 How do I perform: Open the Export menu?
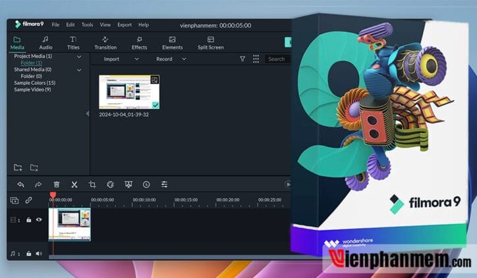point(125,24)
